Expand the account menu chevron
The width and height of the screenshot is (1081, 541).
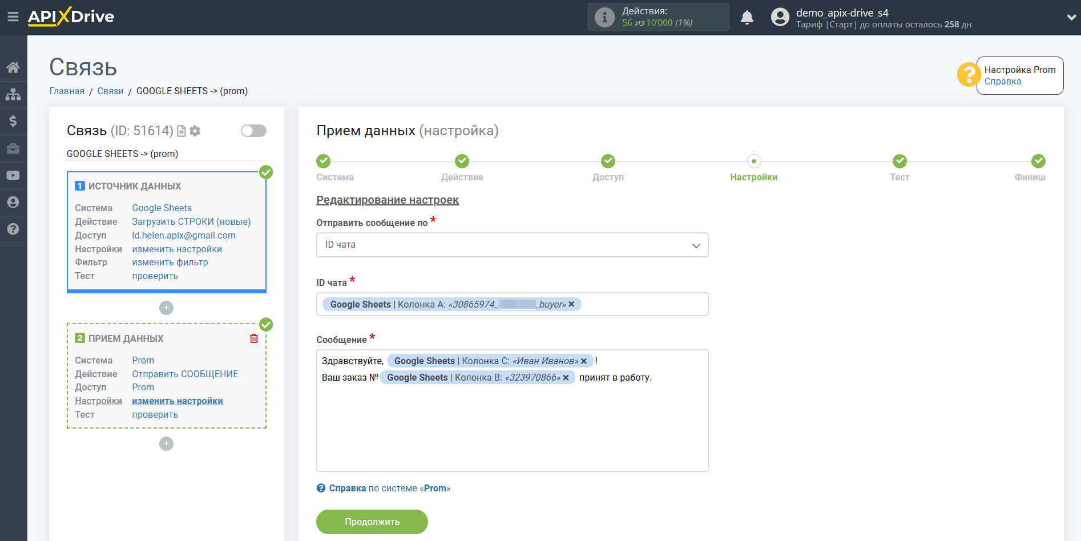pos(1071,18)
